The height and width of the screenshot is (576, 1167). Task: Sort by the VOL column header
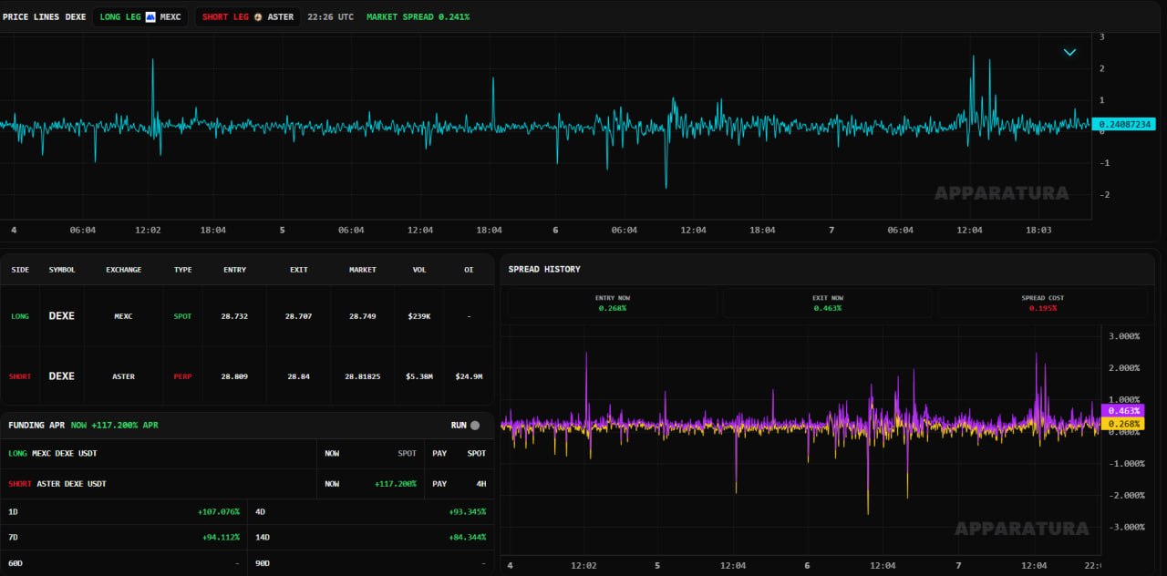tap(419, 270)
